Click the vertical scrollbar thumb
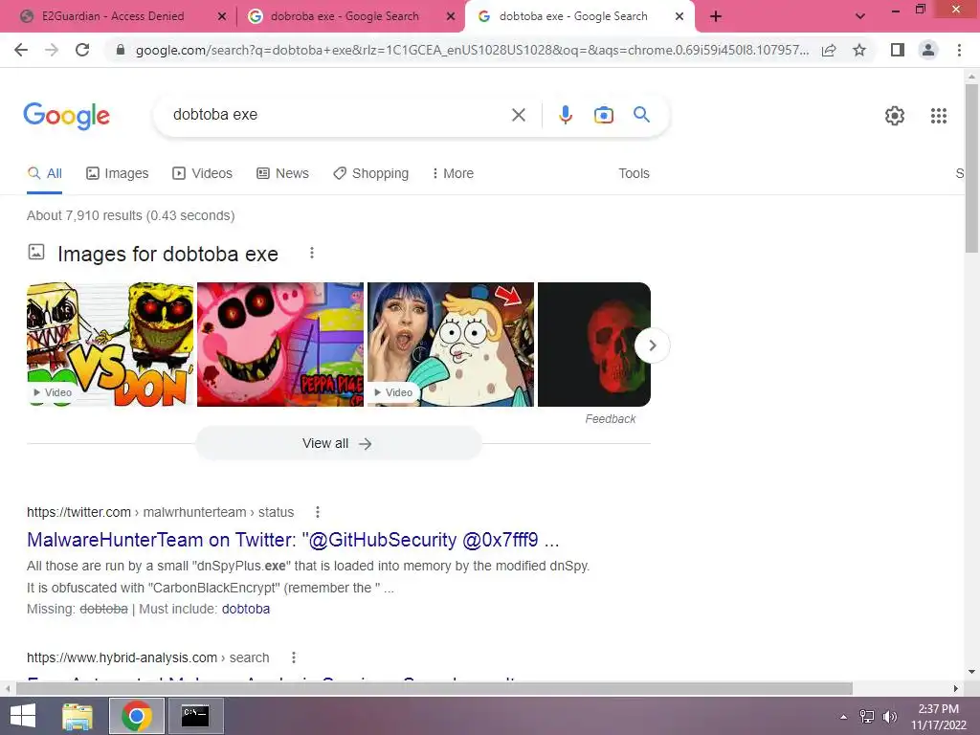Image resolution: width=980 pixels, height=735 pixels. (971, 167)
